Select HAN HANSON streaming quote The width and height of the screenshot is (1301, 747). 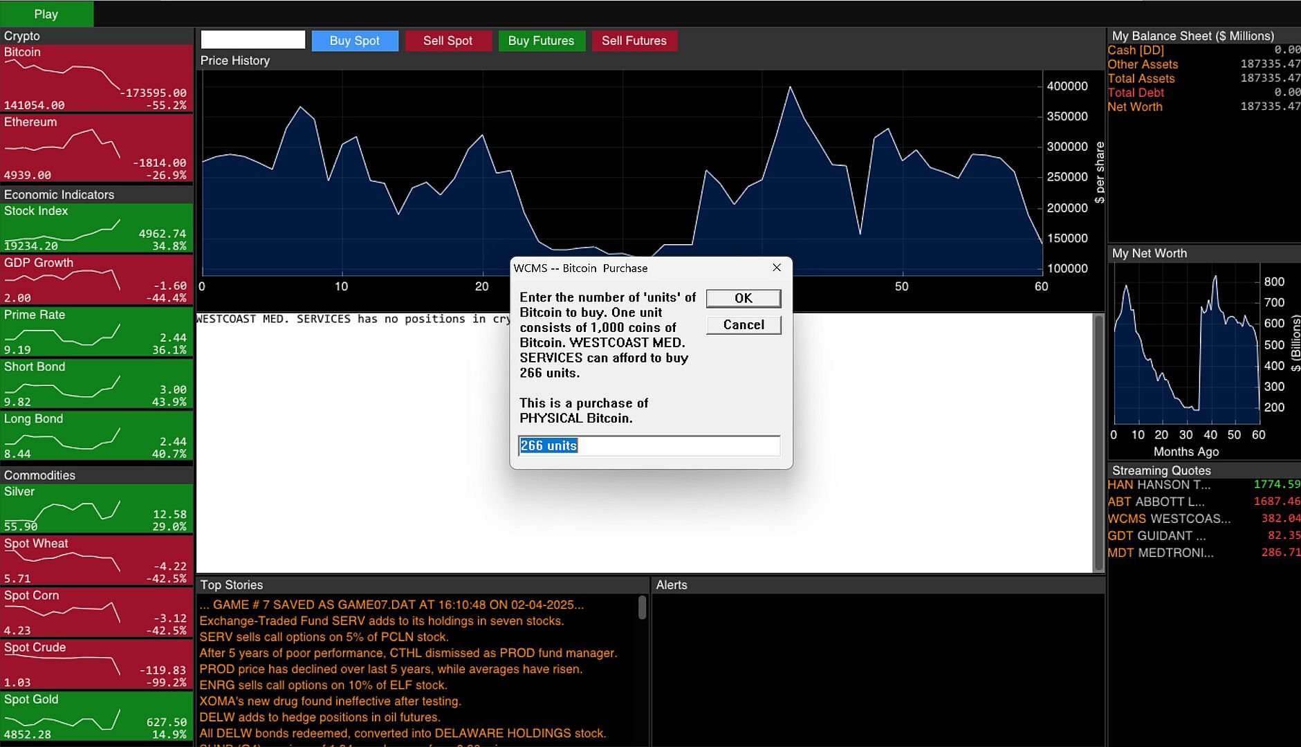1202,485
